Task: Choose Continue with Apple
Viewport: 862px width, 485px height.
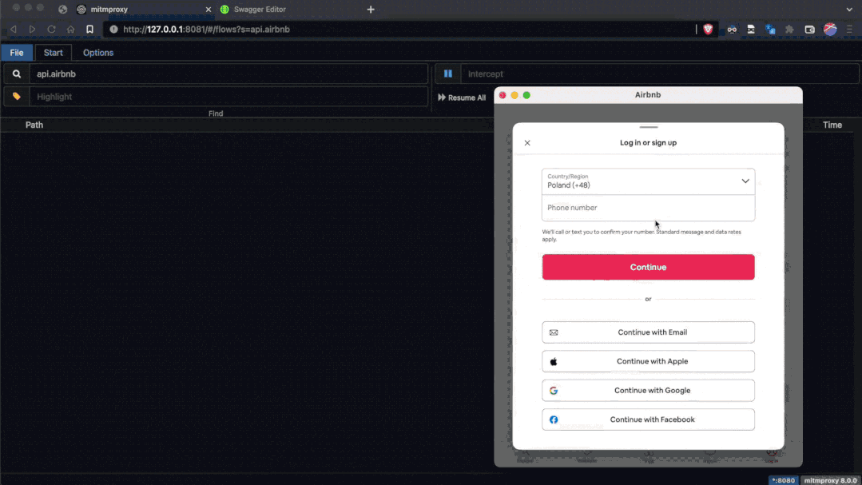Action: pos(648,361)
